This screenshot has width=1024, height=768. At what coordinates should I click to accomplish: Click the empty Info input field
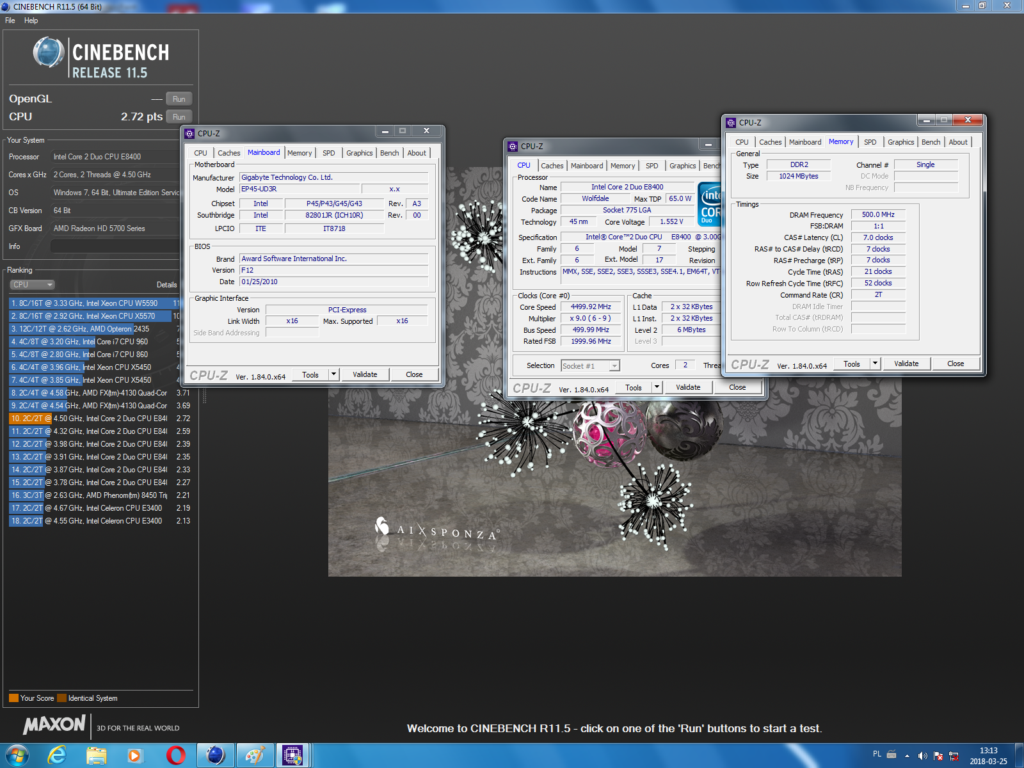(115, 246)
